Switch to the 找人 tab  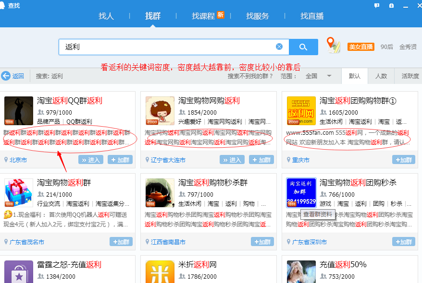tap(106, 16)
